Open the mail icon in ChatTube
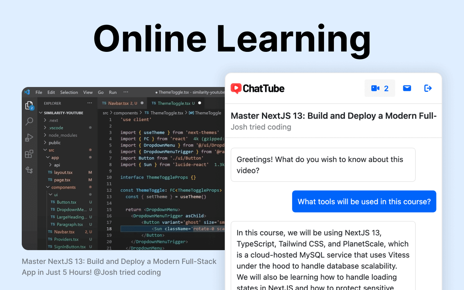This screenshot has height=290, width=464. pyautogui.click(x=407, y=88)
